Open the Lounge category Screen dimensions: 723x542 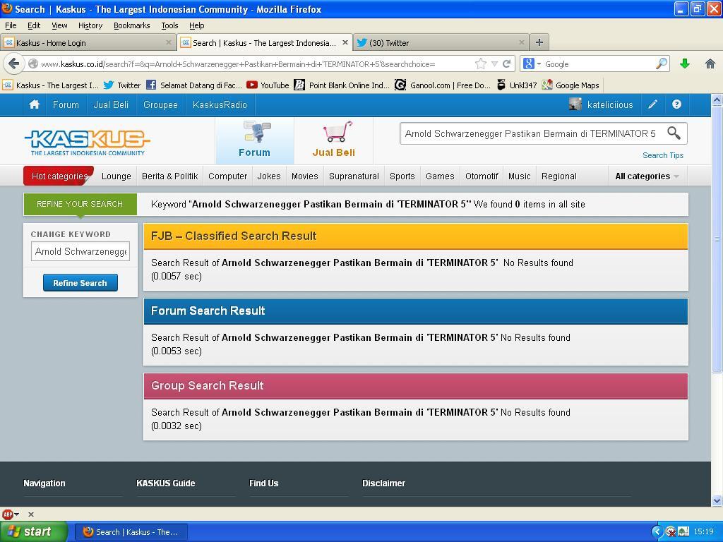116,176
